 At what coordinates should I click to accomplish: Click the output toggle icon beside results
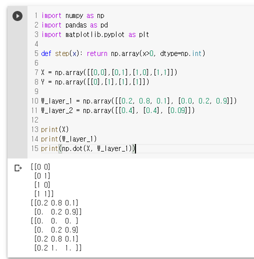(x=18, y=168)
